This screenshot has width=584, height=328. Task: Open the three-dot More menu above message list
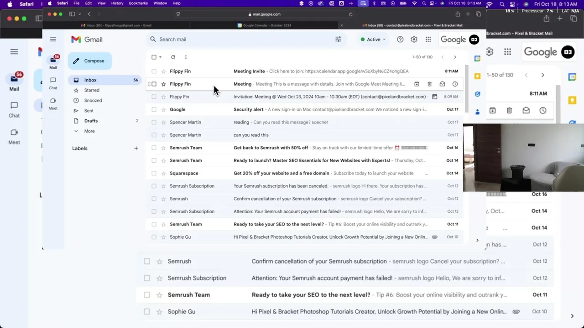(186, 57)
